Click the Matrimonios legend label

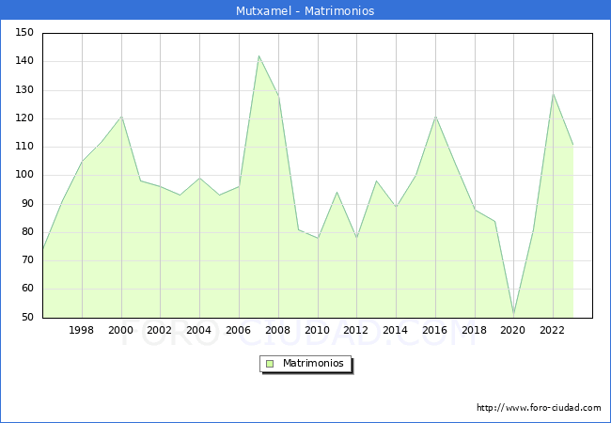[313, 364]
